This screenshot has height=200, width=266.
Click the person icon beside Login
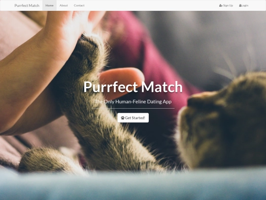240,5
